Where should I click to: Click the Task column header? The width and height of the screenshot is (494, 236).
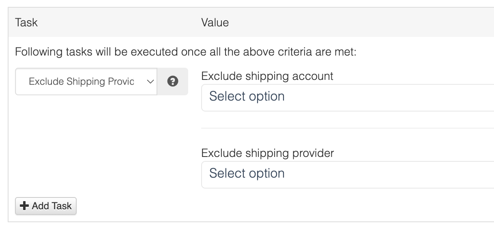26,22
